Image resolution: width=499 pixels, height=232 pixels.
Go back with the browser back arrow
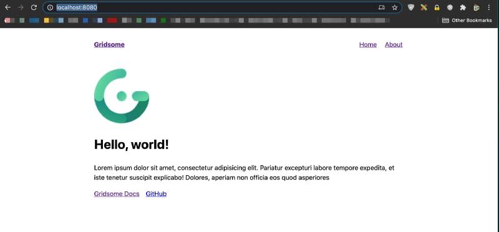coord(8,7)
